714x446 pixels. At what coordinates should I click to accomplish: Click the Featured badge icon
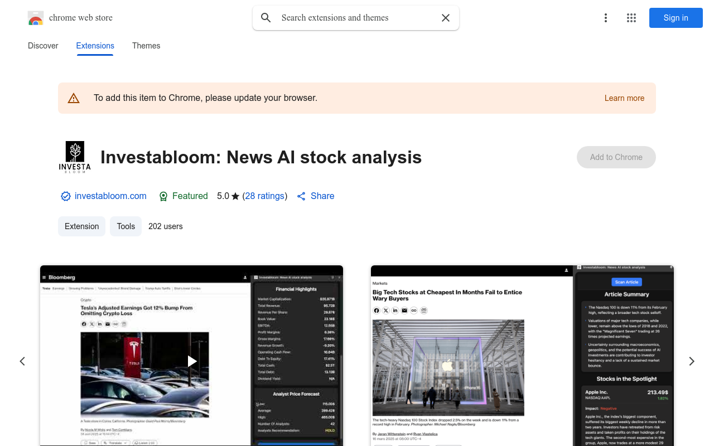(163, 196)
